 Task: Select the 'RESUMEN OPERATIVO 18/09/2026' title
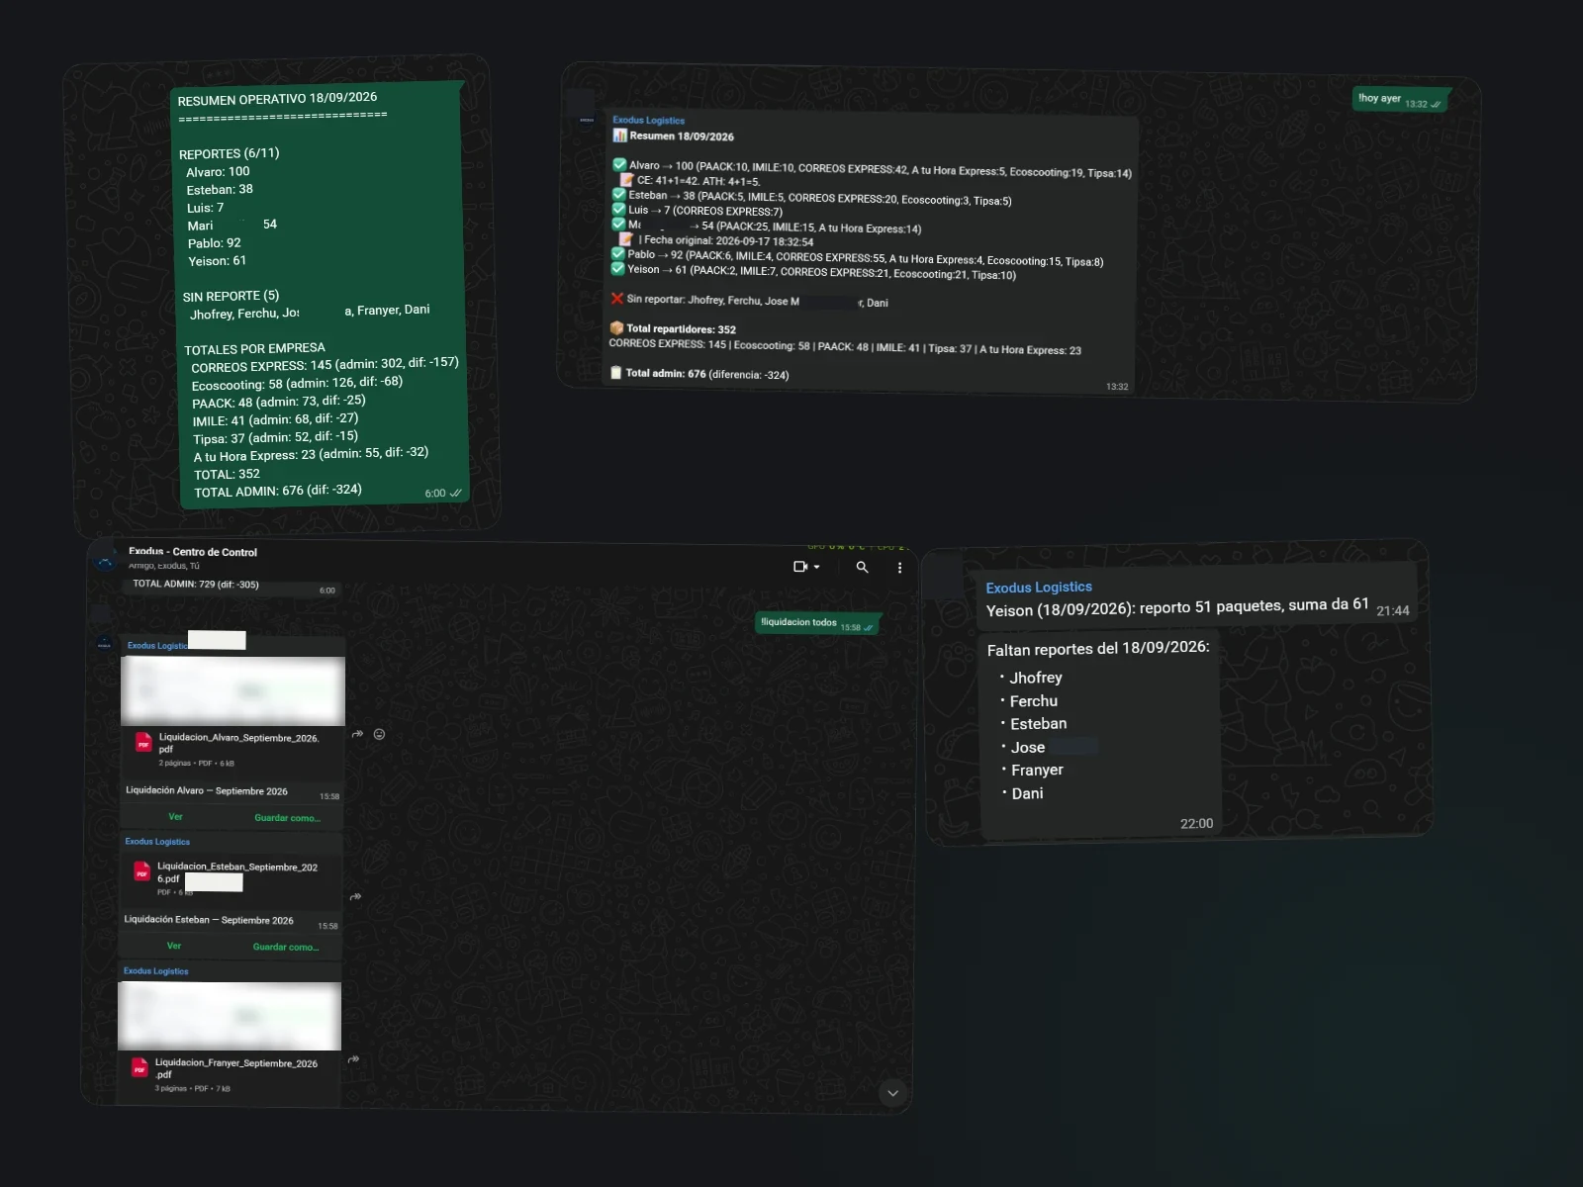[277, 98]
